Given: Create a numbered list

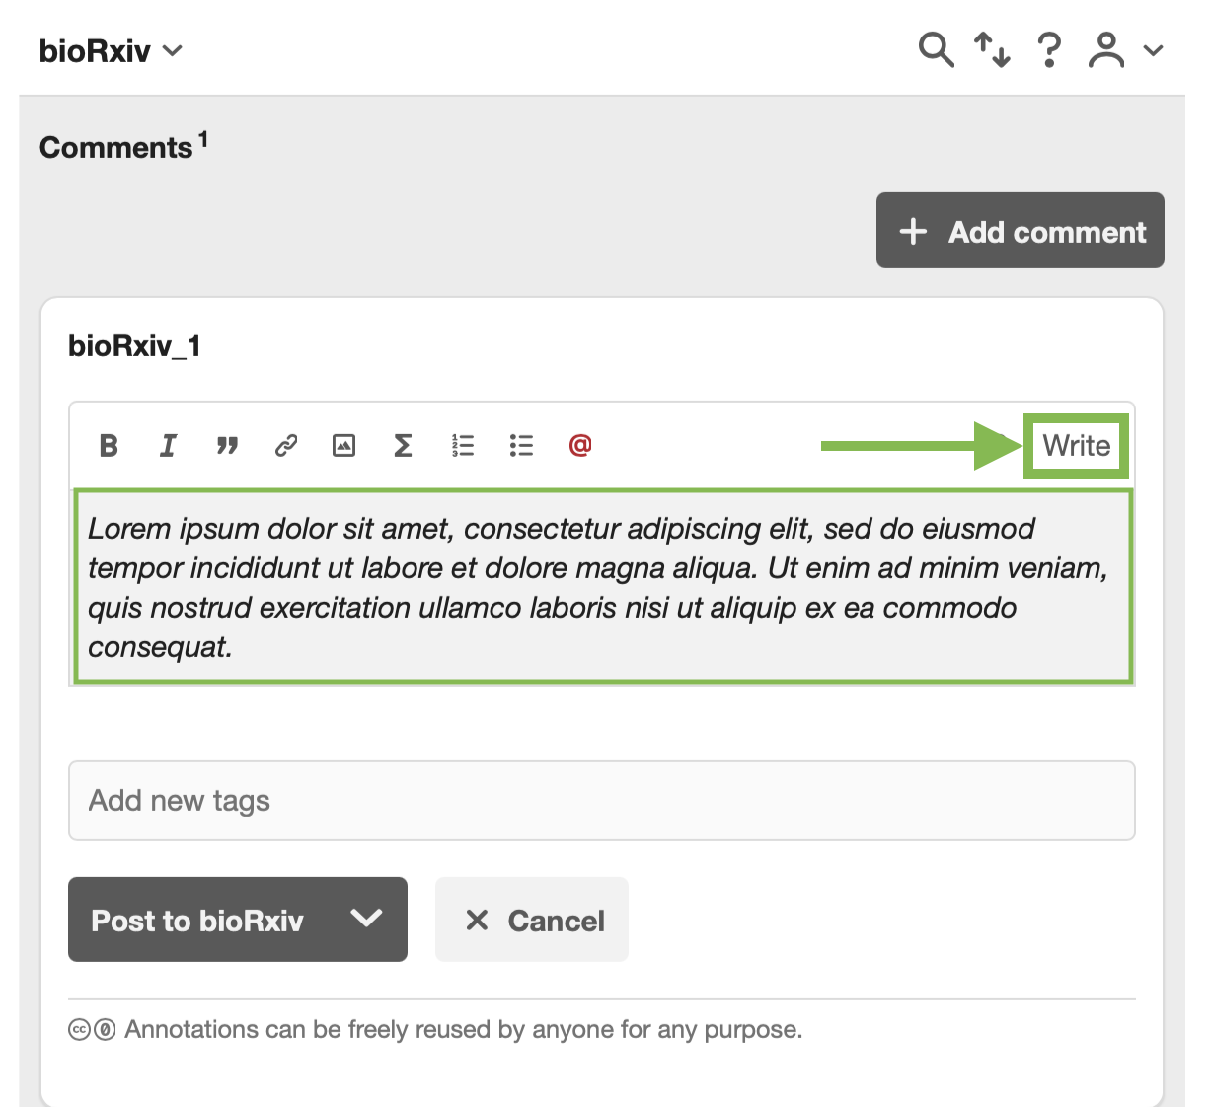Looking at the screenshot, I should [x=462, y=446].
